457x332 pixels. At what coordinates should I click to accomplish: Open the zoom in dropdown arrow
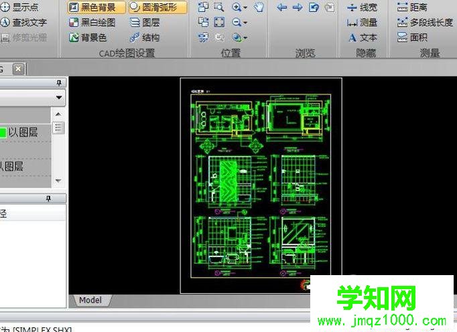(245, 7)
